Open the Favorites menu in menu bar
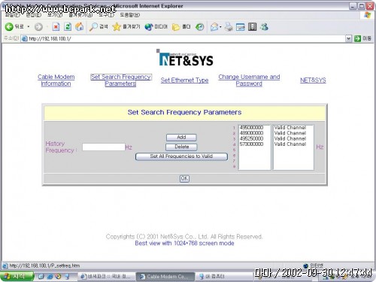This screenshot has height=282, width=376. (x=80, y=15)
